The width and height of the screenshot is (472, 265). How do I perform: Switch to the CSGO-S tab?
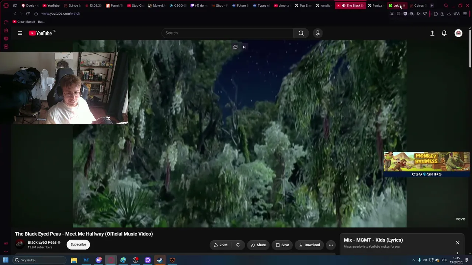(x=178, y=6)
